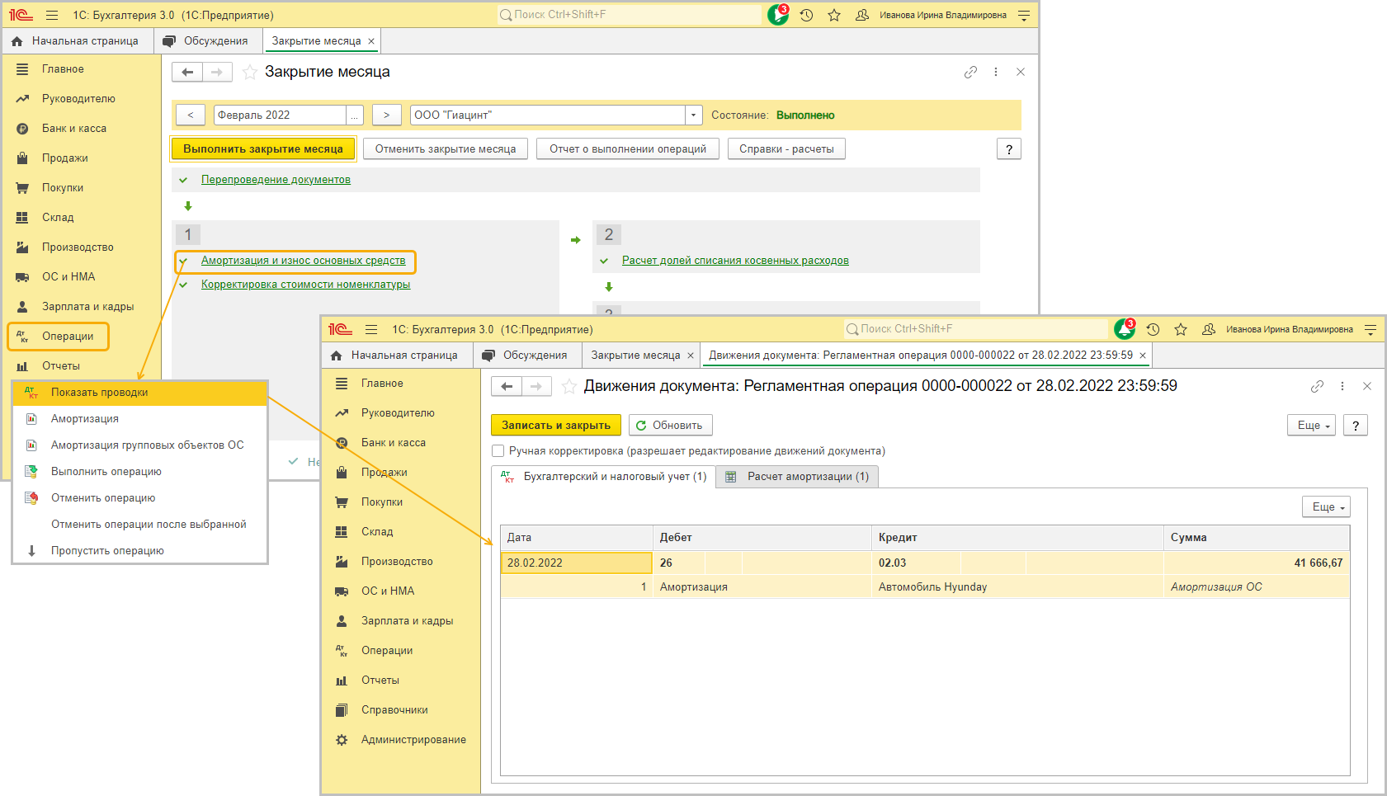The image size is (1387, 796).
Task: Open Еще dropdown next to help button
Action: point(1311,426)
